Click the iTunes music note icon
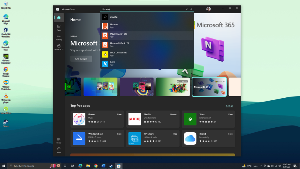300x169 pixels. 79,119
